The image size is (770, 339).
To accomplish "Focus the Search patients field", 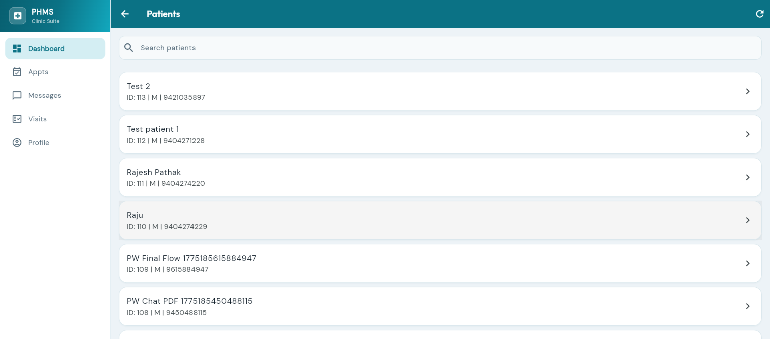I will [x=440, y=48].
